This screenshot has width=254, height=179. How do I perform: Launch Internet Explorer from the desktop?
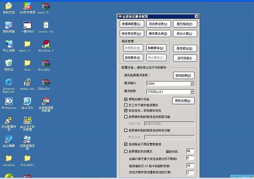pyautogui.click(x=9, y=85)
